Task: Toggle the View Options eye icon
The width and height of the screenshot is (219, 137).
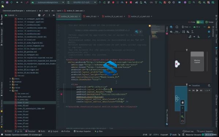Action: coord(171,32)
